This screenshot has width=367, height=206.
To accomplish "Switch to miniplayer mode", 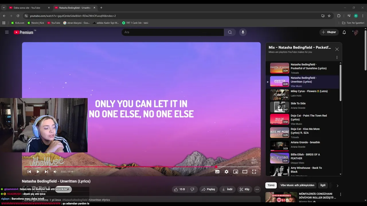I will pyautogui.click(x=236, y=172).
